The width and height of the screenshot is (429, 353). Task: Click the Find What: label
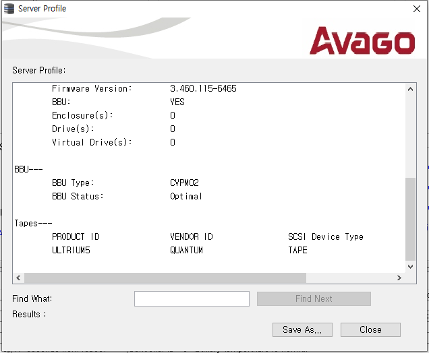coord(32,298)
